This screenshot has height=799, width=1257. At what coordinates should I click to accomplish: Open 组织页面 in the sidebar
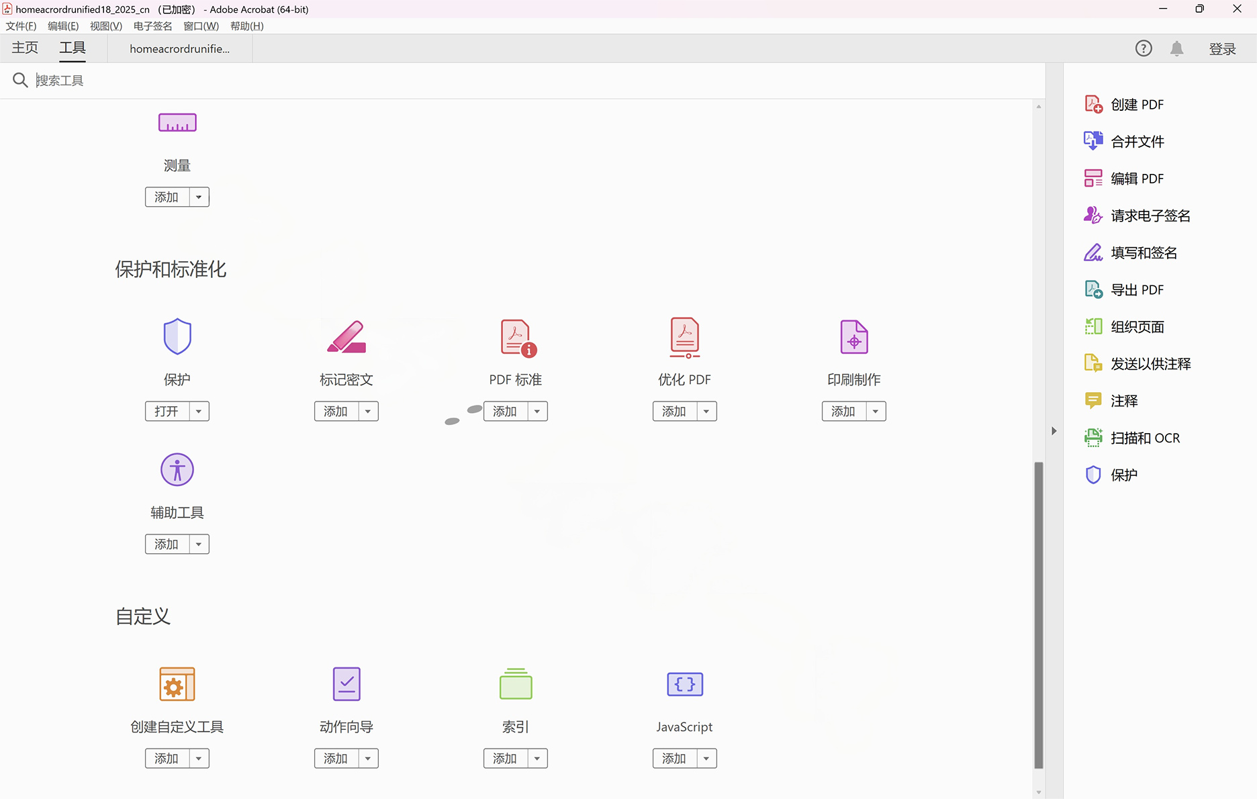click(1125, 327)
